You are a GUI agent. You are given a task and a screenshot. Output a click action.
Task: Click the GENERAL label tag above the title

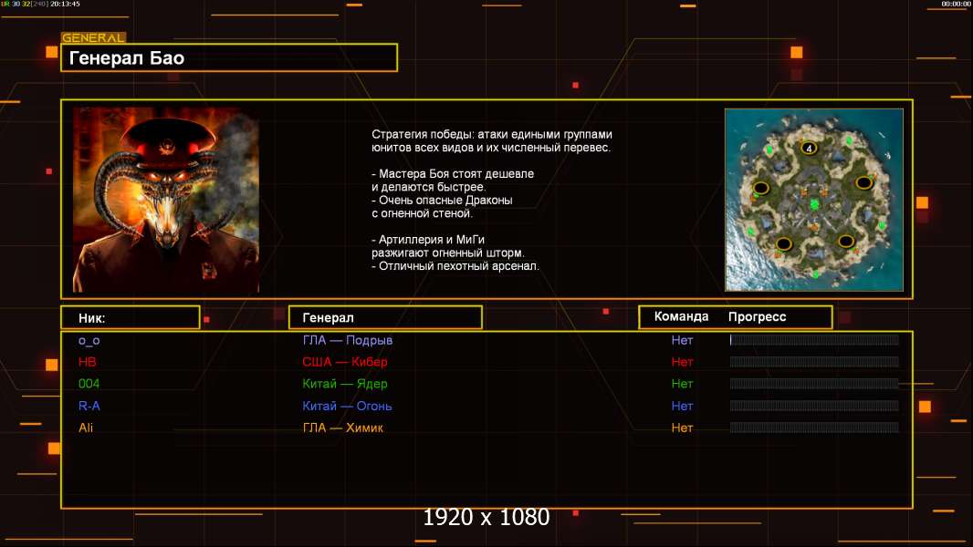point(94,37)
